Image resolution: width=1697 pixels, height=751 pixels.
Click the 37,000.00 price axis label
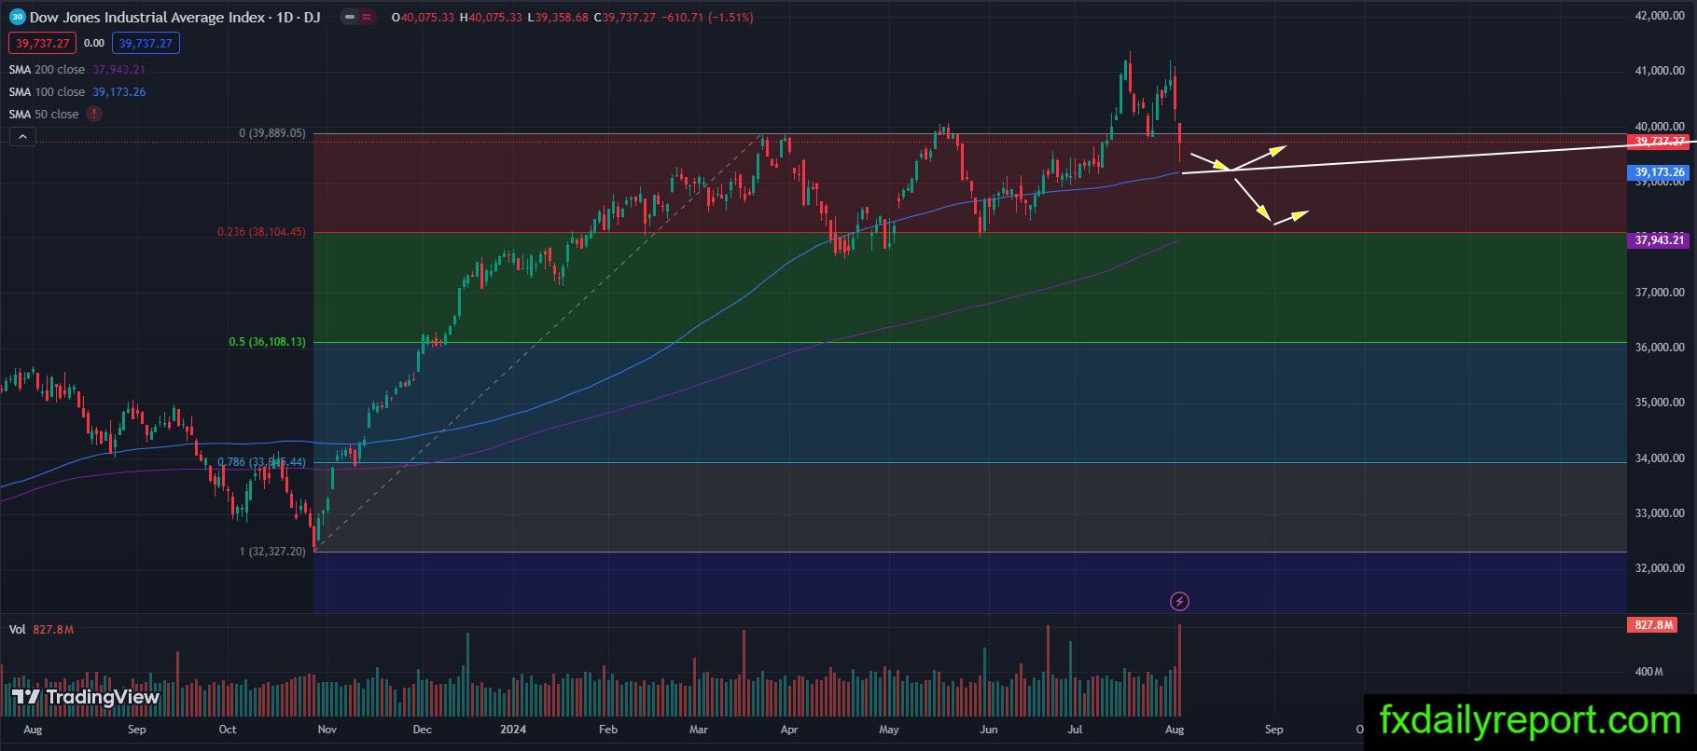[1660, 292]
